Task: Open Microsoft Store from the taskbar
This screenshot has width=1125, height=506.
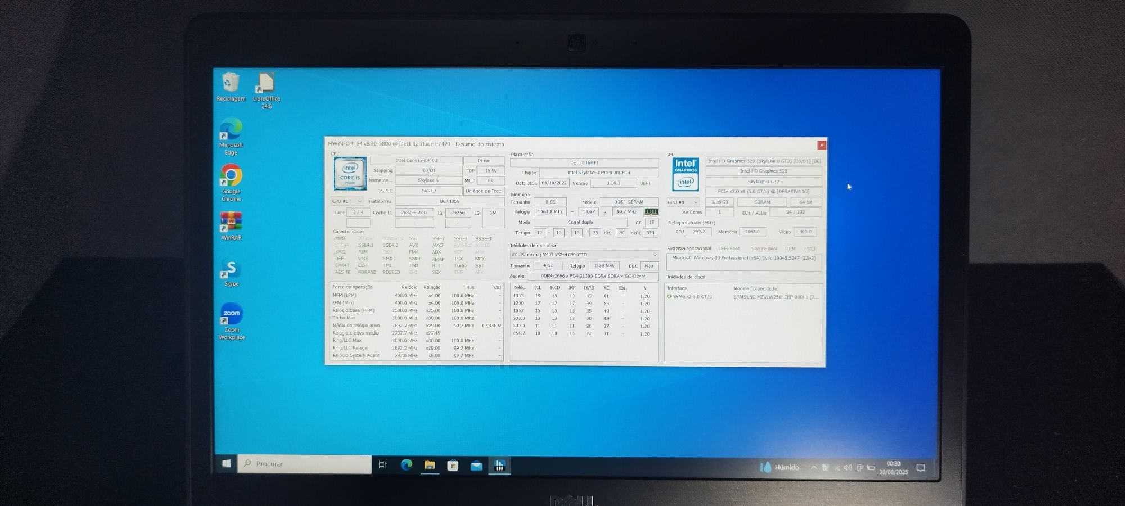Action: coord(453,465)
